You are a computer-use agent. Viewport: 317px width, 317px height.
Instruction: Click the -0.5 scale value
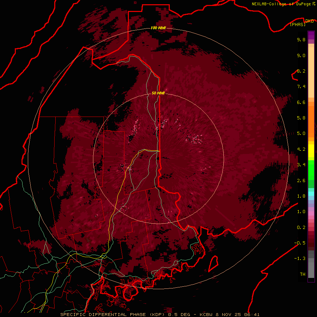pos(300,243)
